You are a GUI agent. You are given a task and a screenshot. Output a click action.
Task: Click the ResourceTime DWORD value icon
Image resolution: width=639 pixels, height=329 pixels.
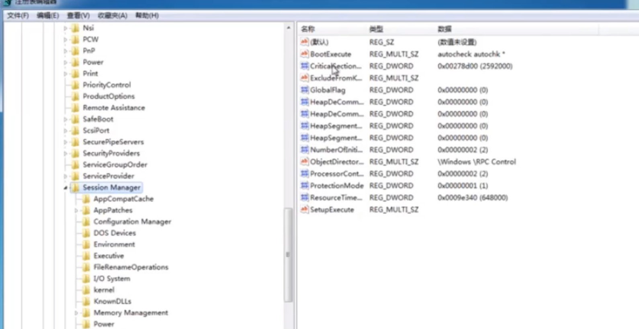(x=304, y=197)
